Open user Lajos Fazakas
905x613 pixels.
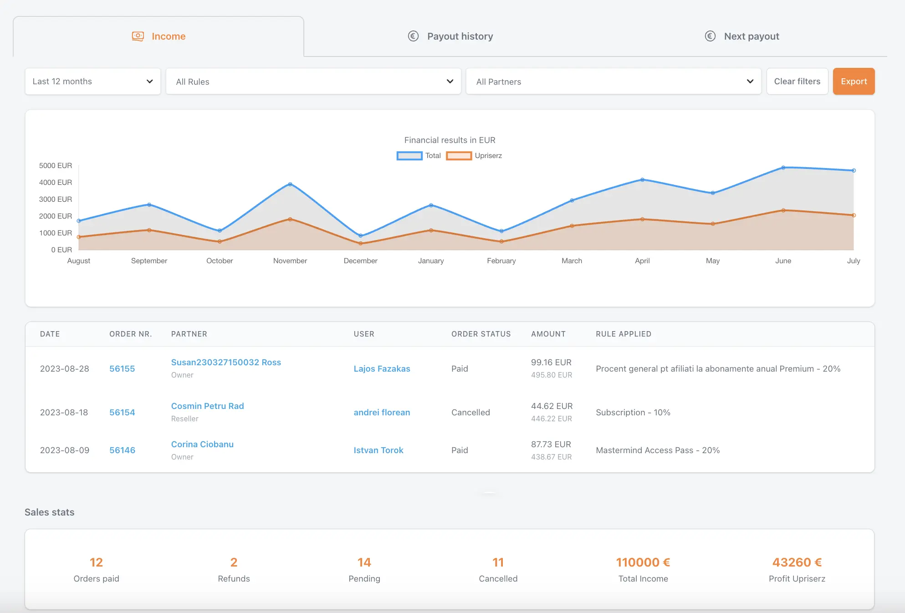(382, 368)
